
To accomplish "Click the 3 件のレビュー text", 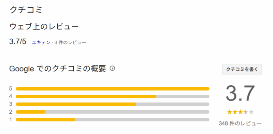I will tap(70, 42).
